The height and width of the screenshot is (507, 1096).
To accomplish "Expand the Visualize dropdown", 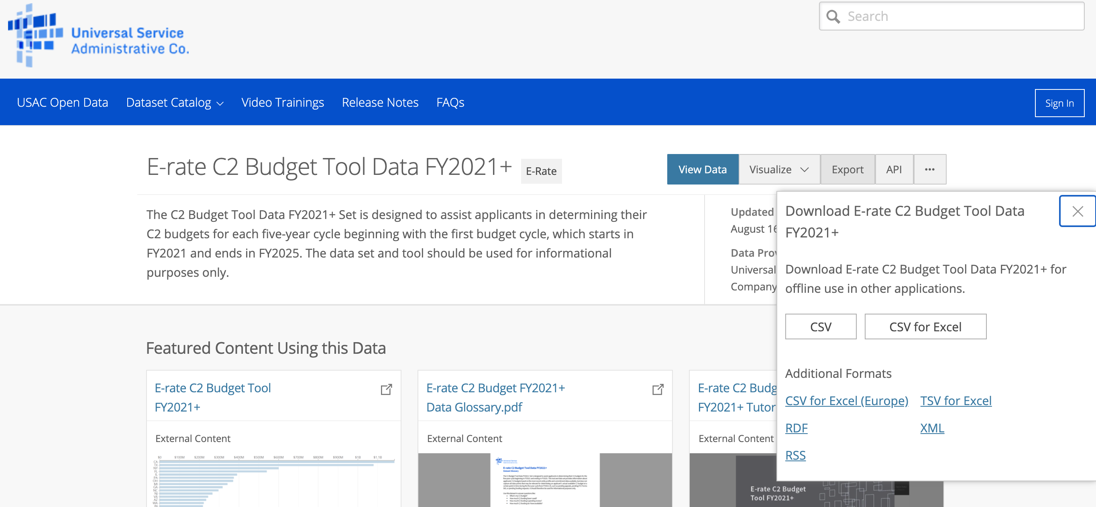I will coord(779,169).
